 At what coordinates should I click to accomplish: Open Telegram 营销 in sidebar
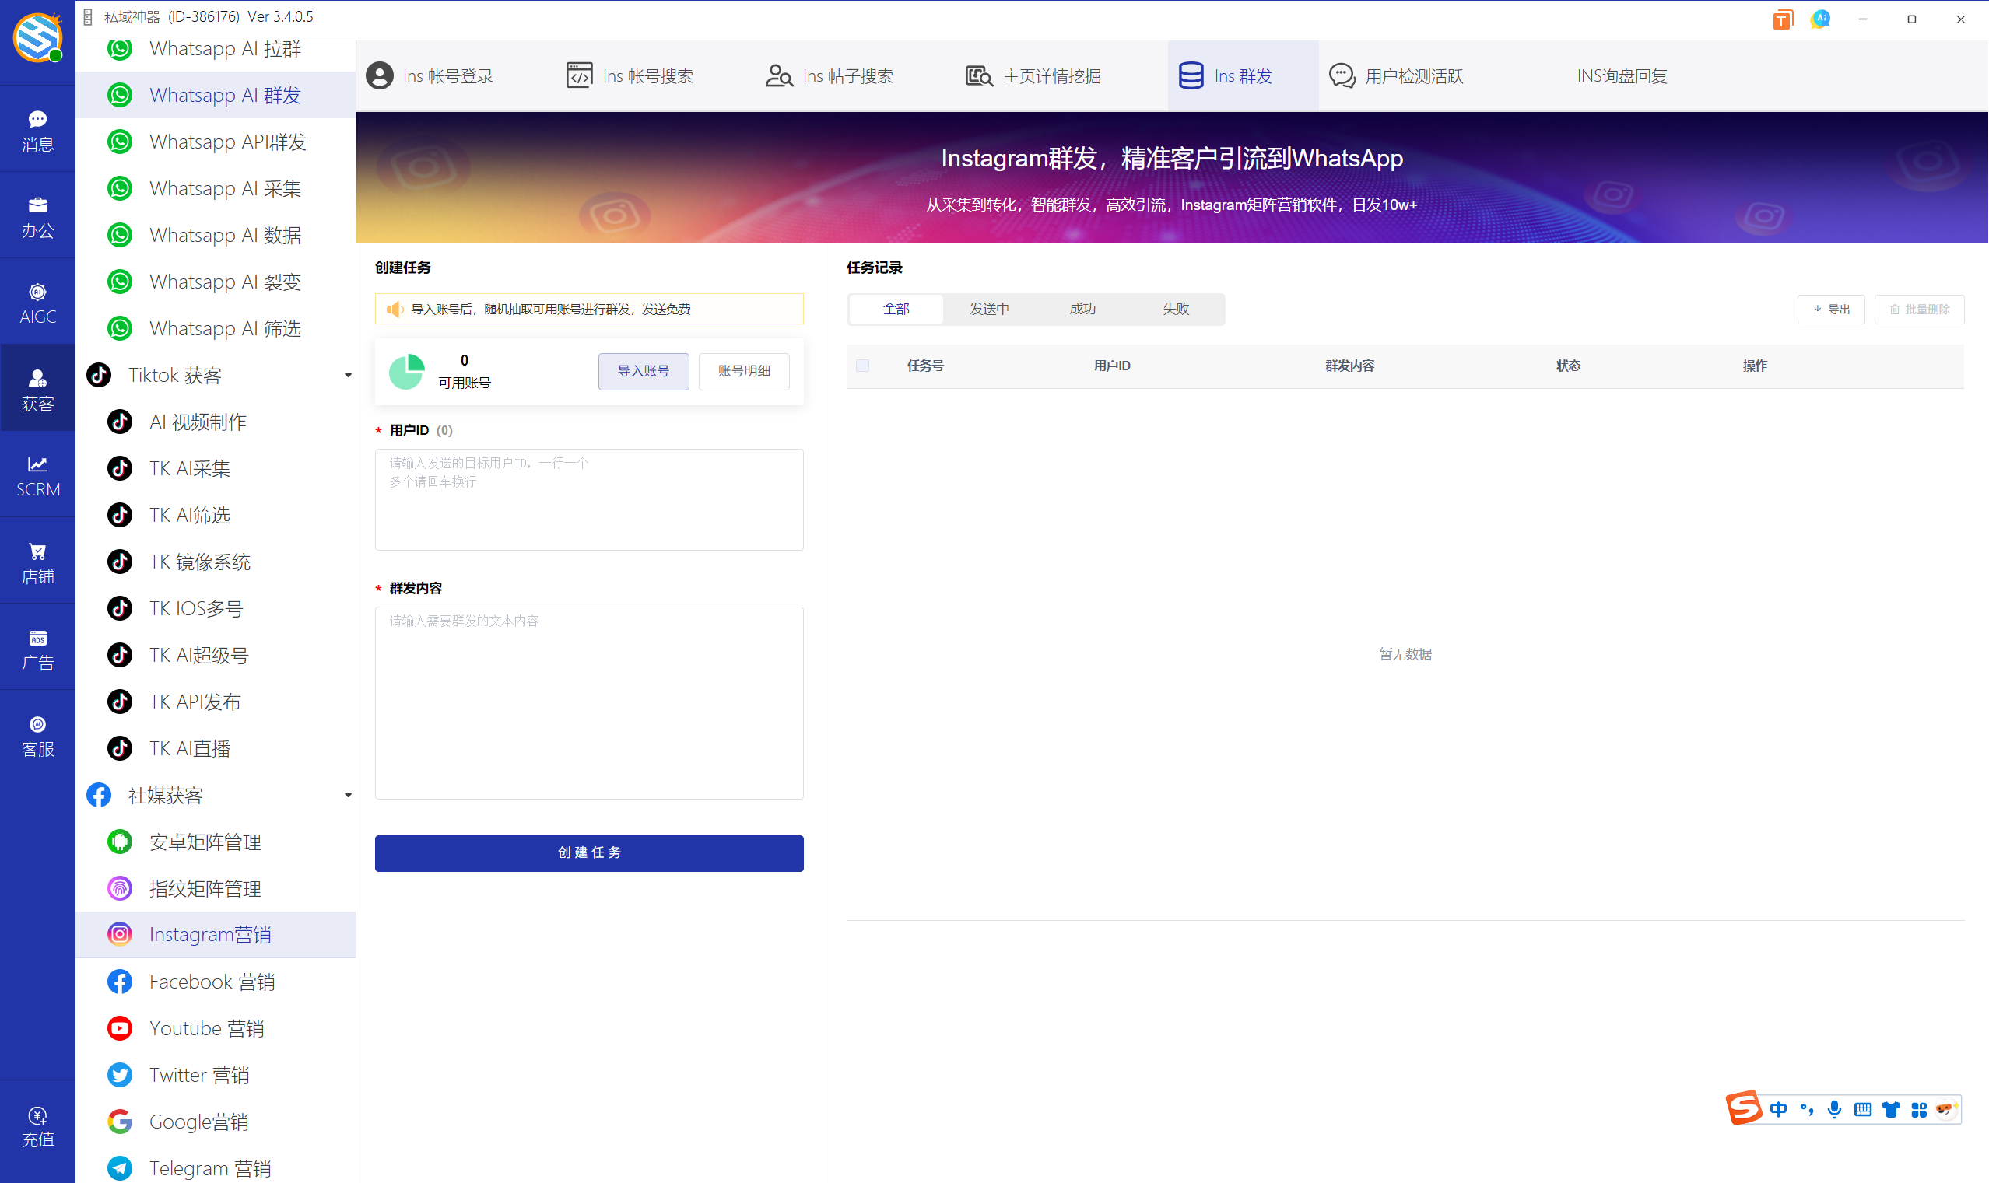click(x=210, y=1167)
